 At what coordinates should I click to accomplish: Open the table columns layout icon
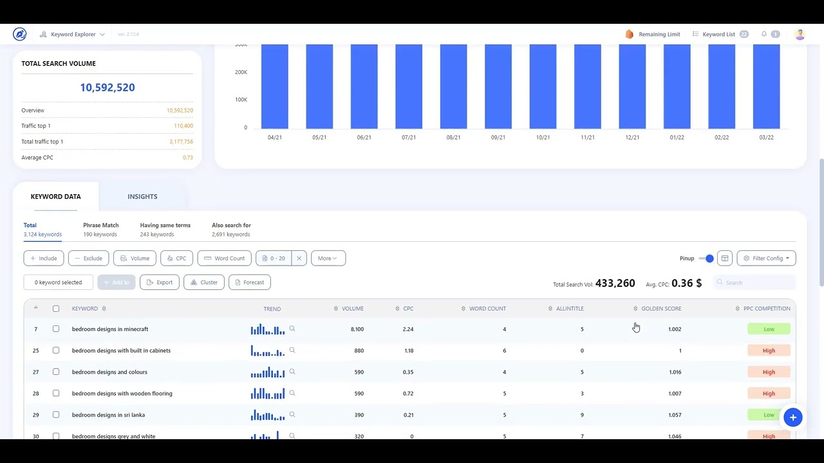[724, 259]
